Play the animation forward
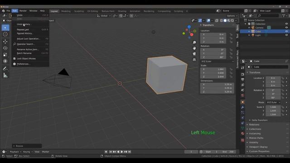Viewport: 290px width, 163px height. (122, 152)
